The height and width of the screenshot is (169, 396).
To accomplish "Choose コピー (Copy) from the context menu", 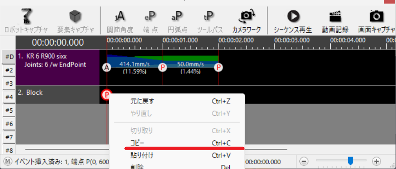I will point(177,143).
